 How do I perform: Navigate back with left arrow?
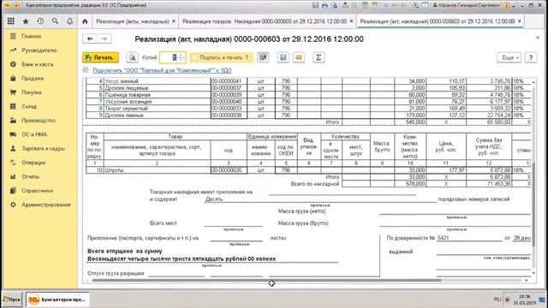pyautogui.click(x=90, y=38)
